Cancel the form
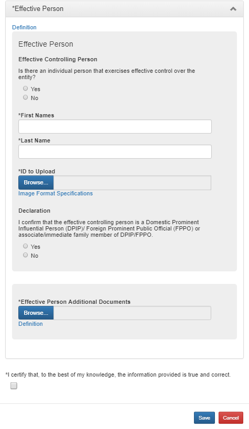 click(x=231, y=418)
